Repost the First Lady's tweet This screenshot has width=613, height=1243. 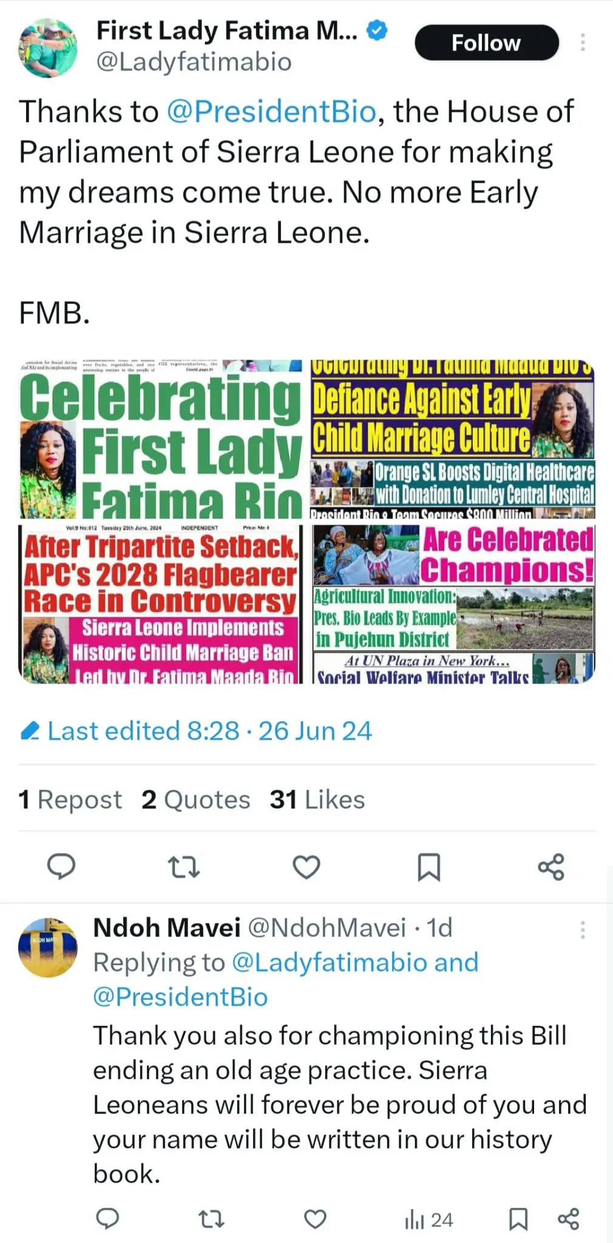[183, 866]
